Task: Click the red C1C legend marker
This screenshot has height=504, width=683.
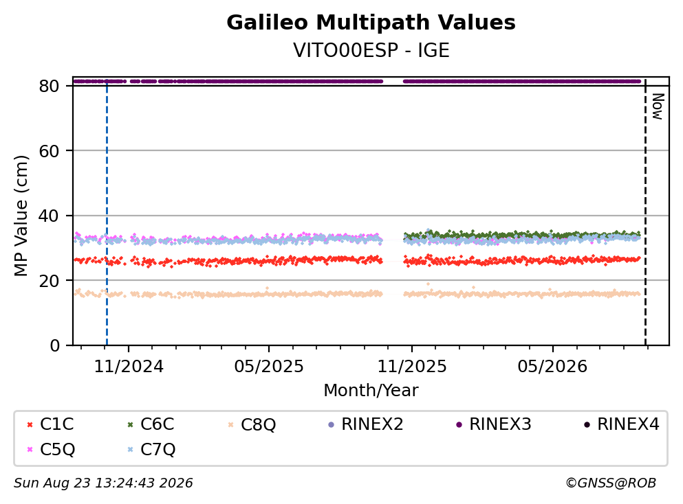Action: click(x=30, y=425)
